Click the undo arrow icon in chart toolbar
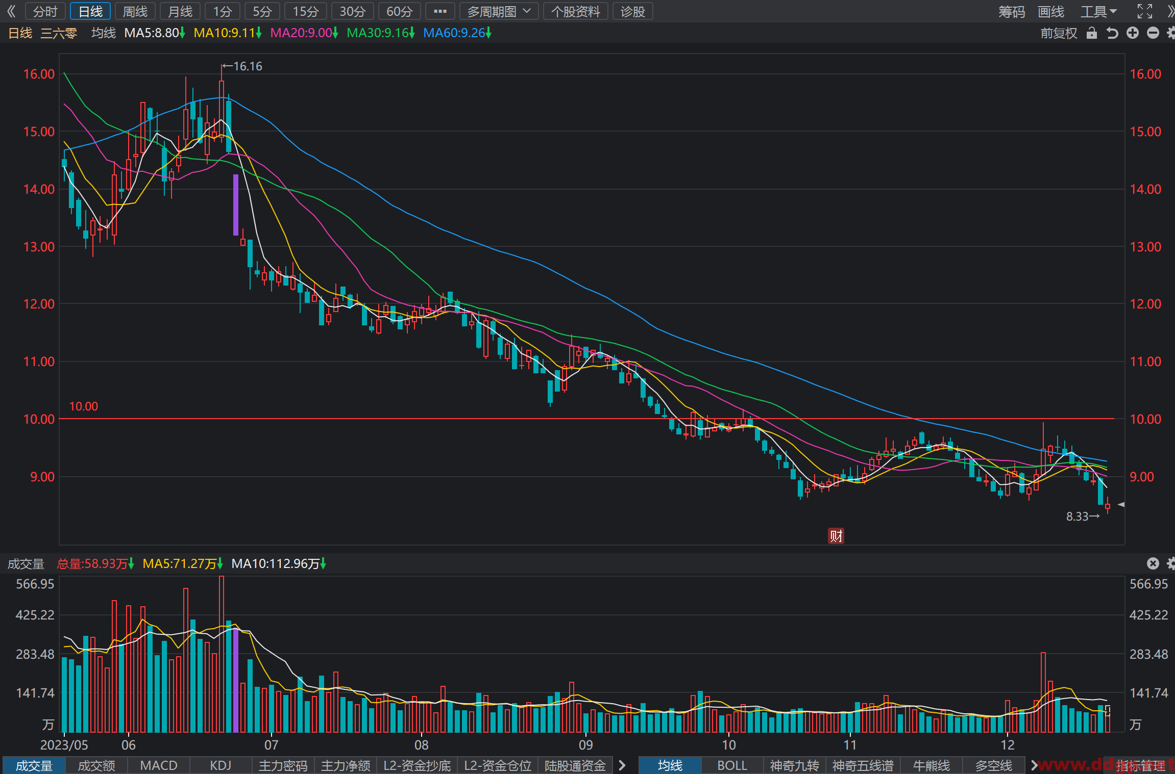This screenshot has height=774, width=1175. click(1112, 33)
